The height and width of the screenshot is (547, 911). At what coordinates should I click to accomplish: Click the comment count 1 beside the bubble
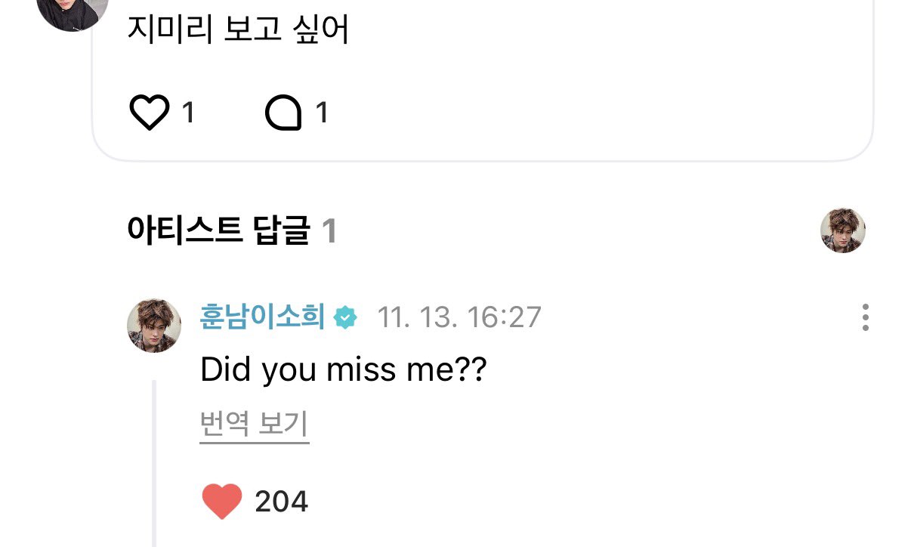tap(322, 113)
